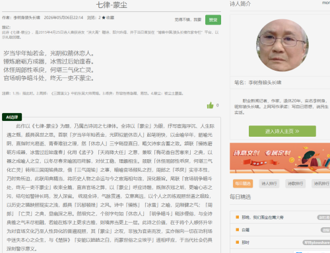This screenshot has width=330, height=253.
Task: Click the 'more' link beside 诗人简介
Action: coord(326,3)
